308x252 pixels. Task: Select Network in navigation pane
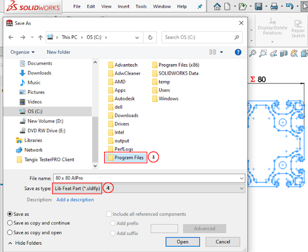point(33,150)
